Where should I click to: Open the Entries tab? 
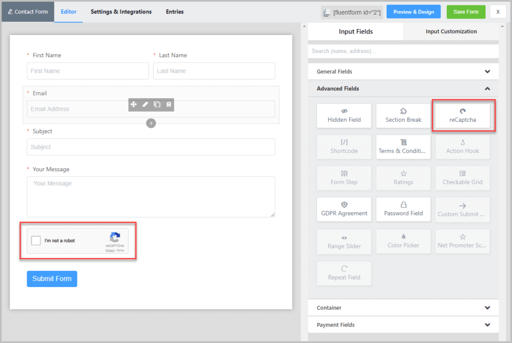(x=174, y=12)
